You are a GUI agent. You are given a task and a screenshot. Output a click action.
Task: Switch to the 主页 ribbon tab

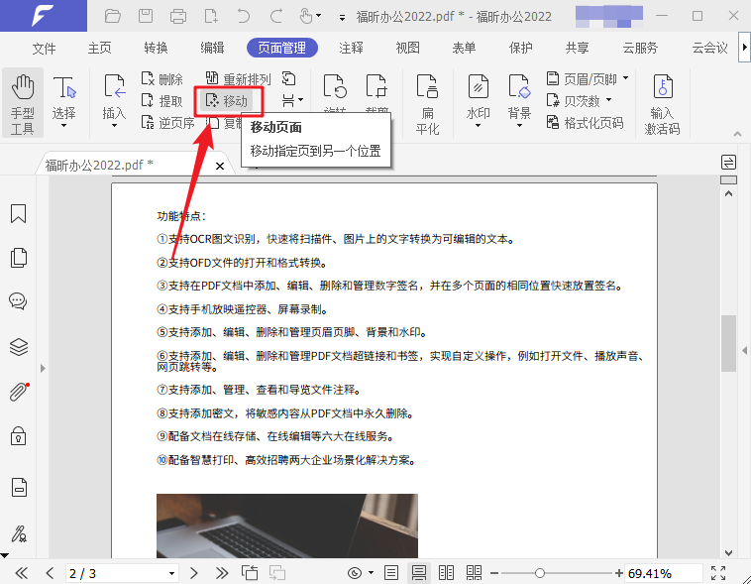(100, 48)
